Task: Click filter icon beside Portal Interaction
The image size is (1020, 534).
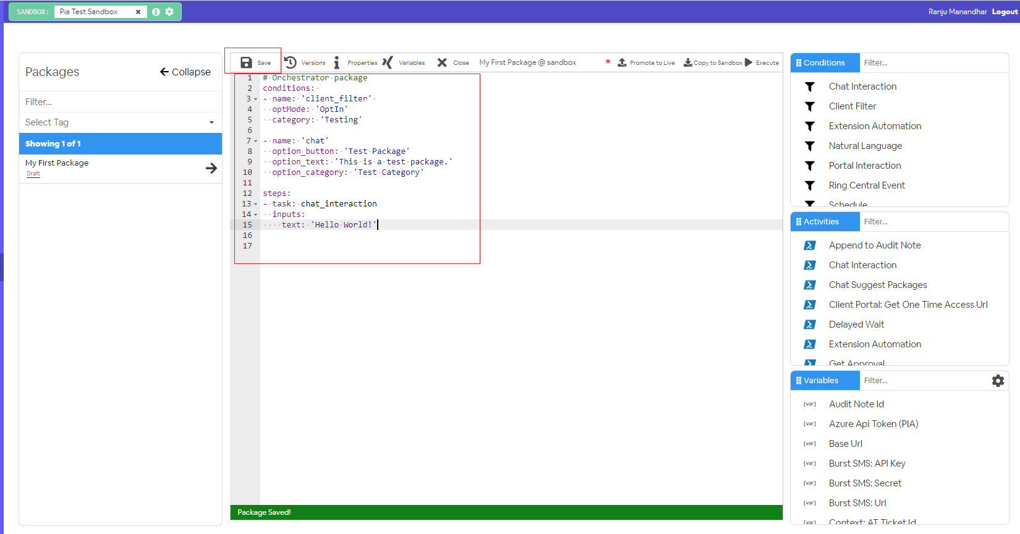Action: pyautogui.click(x=809, y=166)
